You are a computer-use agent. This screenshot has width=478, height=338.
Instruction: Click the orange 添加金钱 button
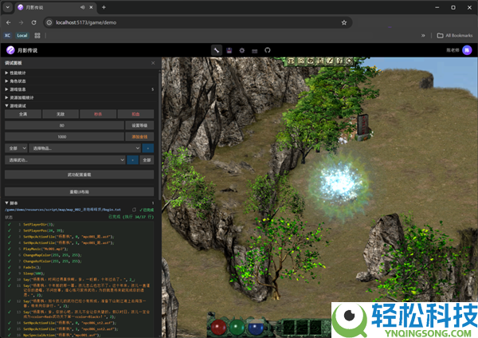coord(139,136)
